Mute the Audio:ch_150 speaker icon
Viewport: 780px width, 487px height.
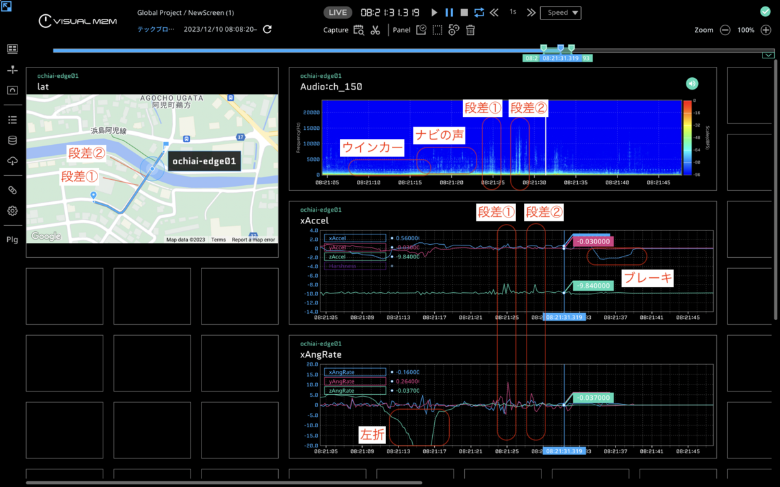coord(692,83)
